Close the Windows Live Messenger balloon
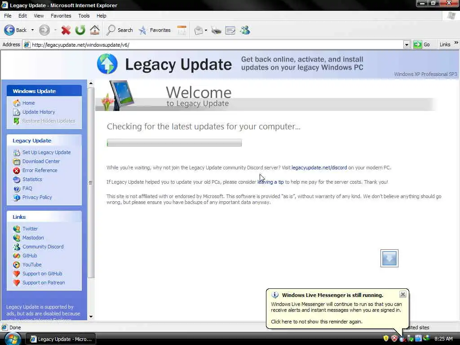This screenshot has width=460, height=345. pos(403,294)
